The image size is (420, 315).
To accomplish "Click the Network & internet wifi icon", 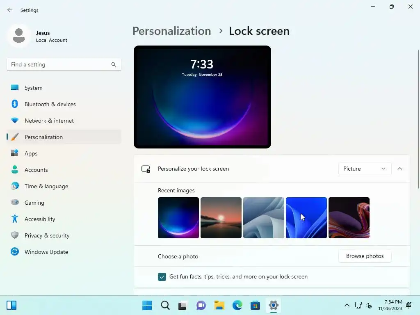I will 15,121.
